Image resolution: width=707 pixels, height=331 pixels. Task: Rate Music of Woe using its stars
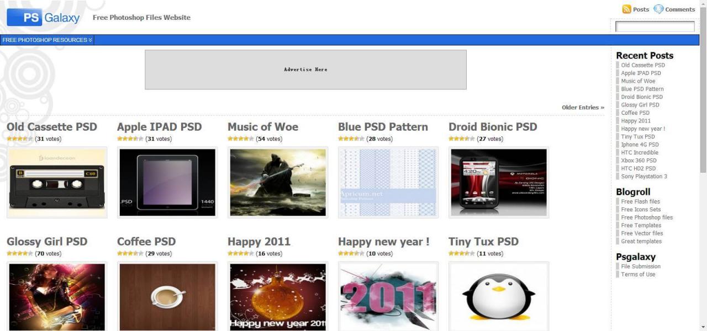pos(241,139)
